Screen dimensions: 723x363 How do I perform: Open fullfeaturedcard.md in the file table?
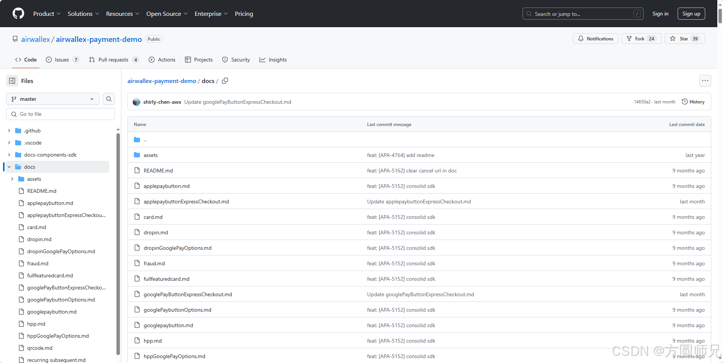[166, 279]
